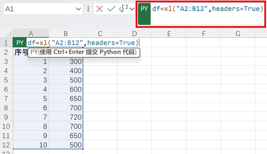Click the Python output type icon
The image size is (267, 154).
tap(123, 9)
